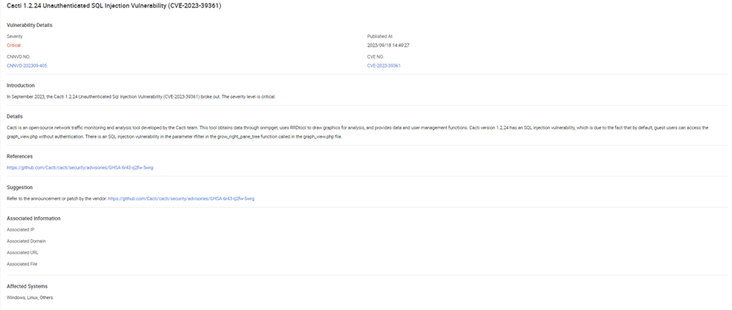
Task: Click the Introduction summary sentence
Action: tap(141, 97)
